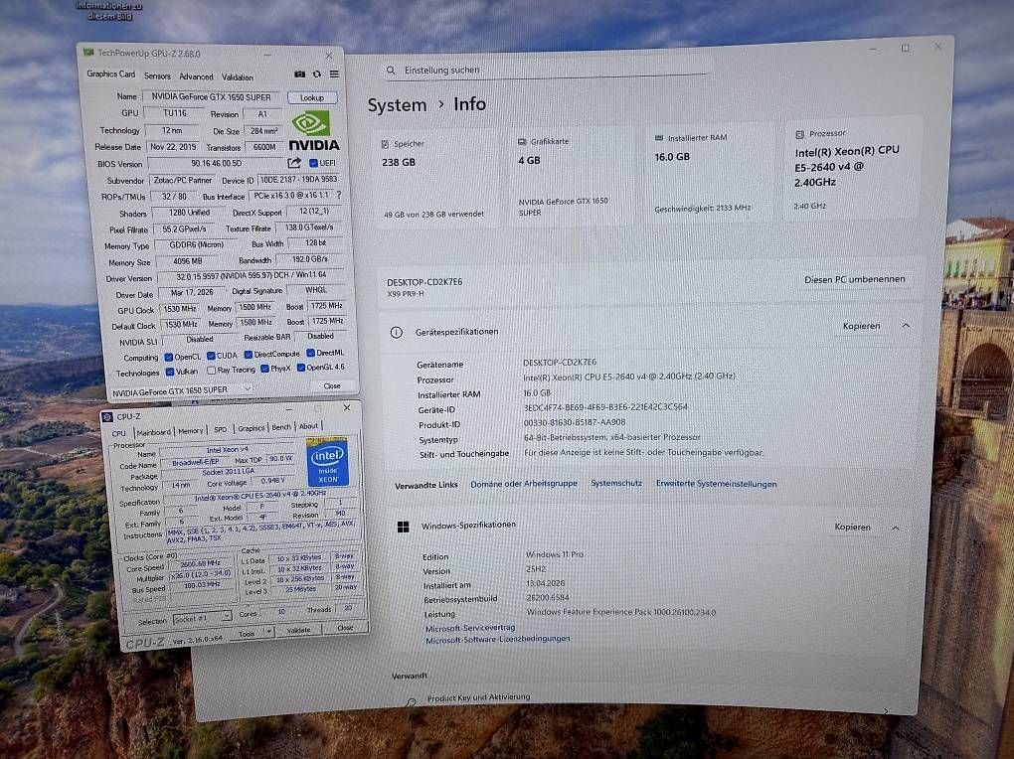Image resolution: width=1014 pixels, height=759 pixels.
Task: Collapse the Gerätespezifikationen section chevron
Action: click(906, 326)
